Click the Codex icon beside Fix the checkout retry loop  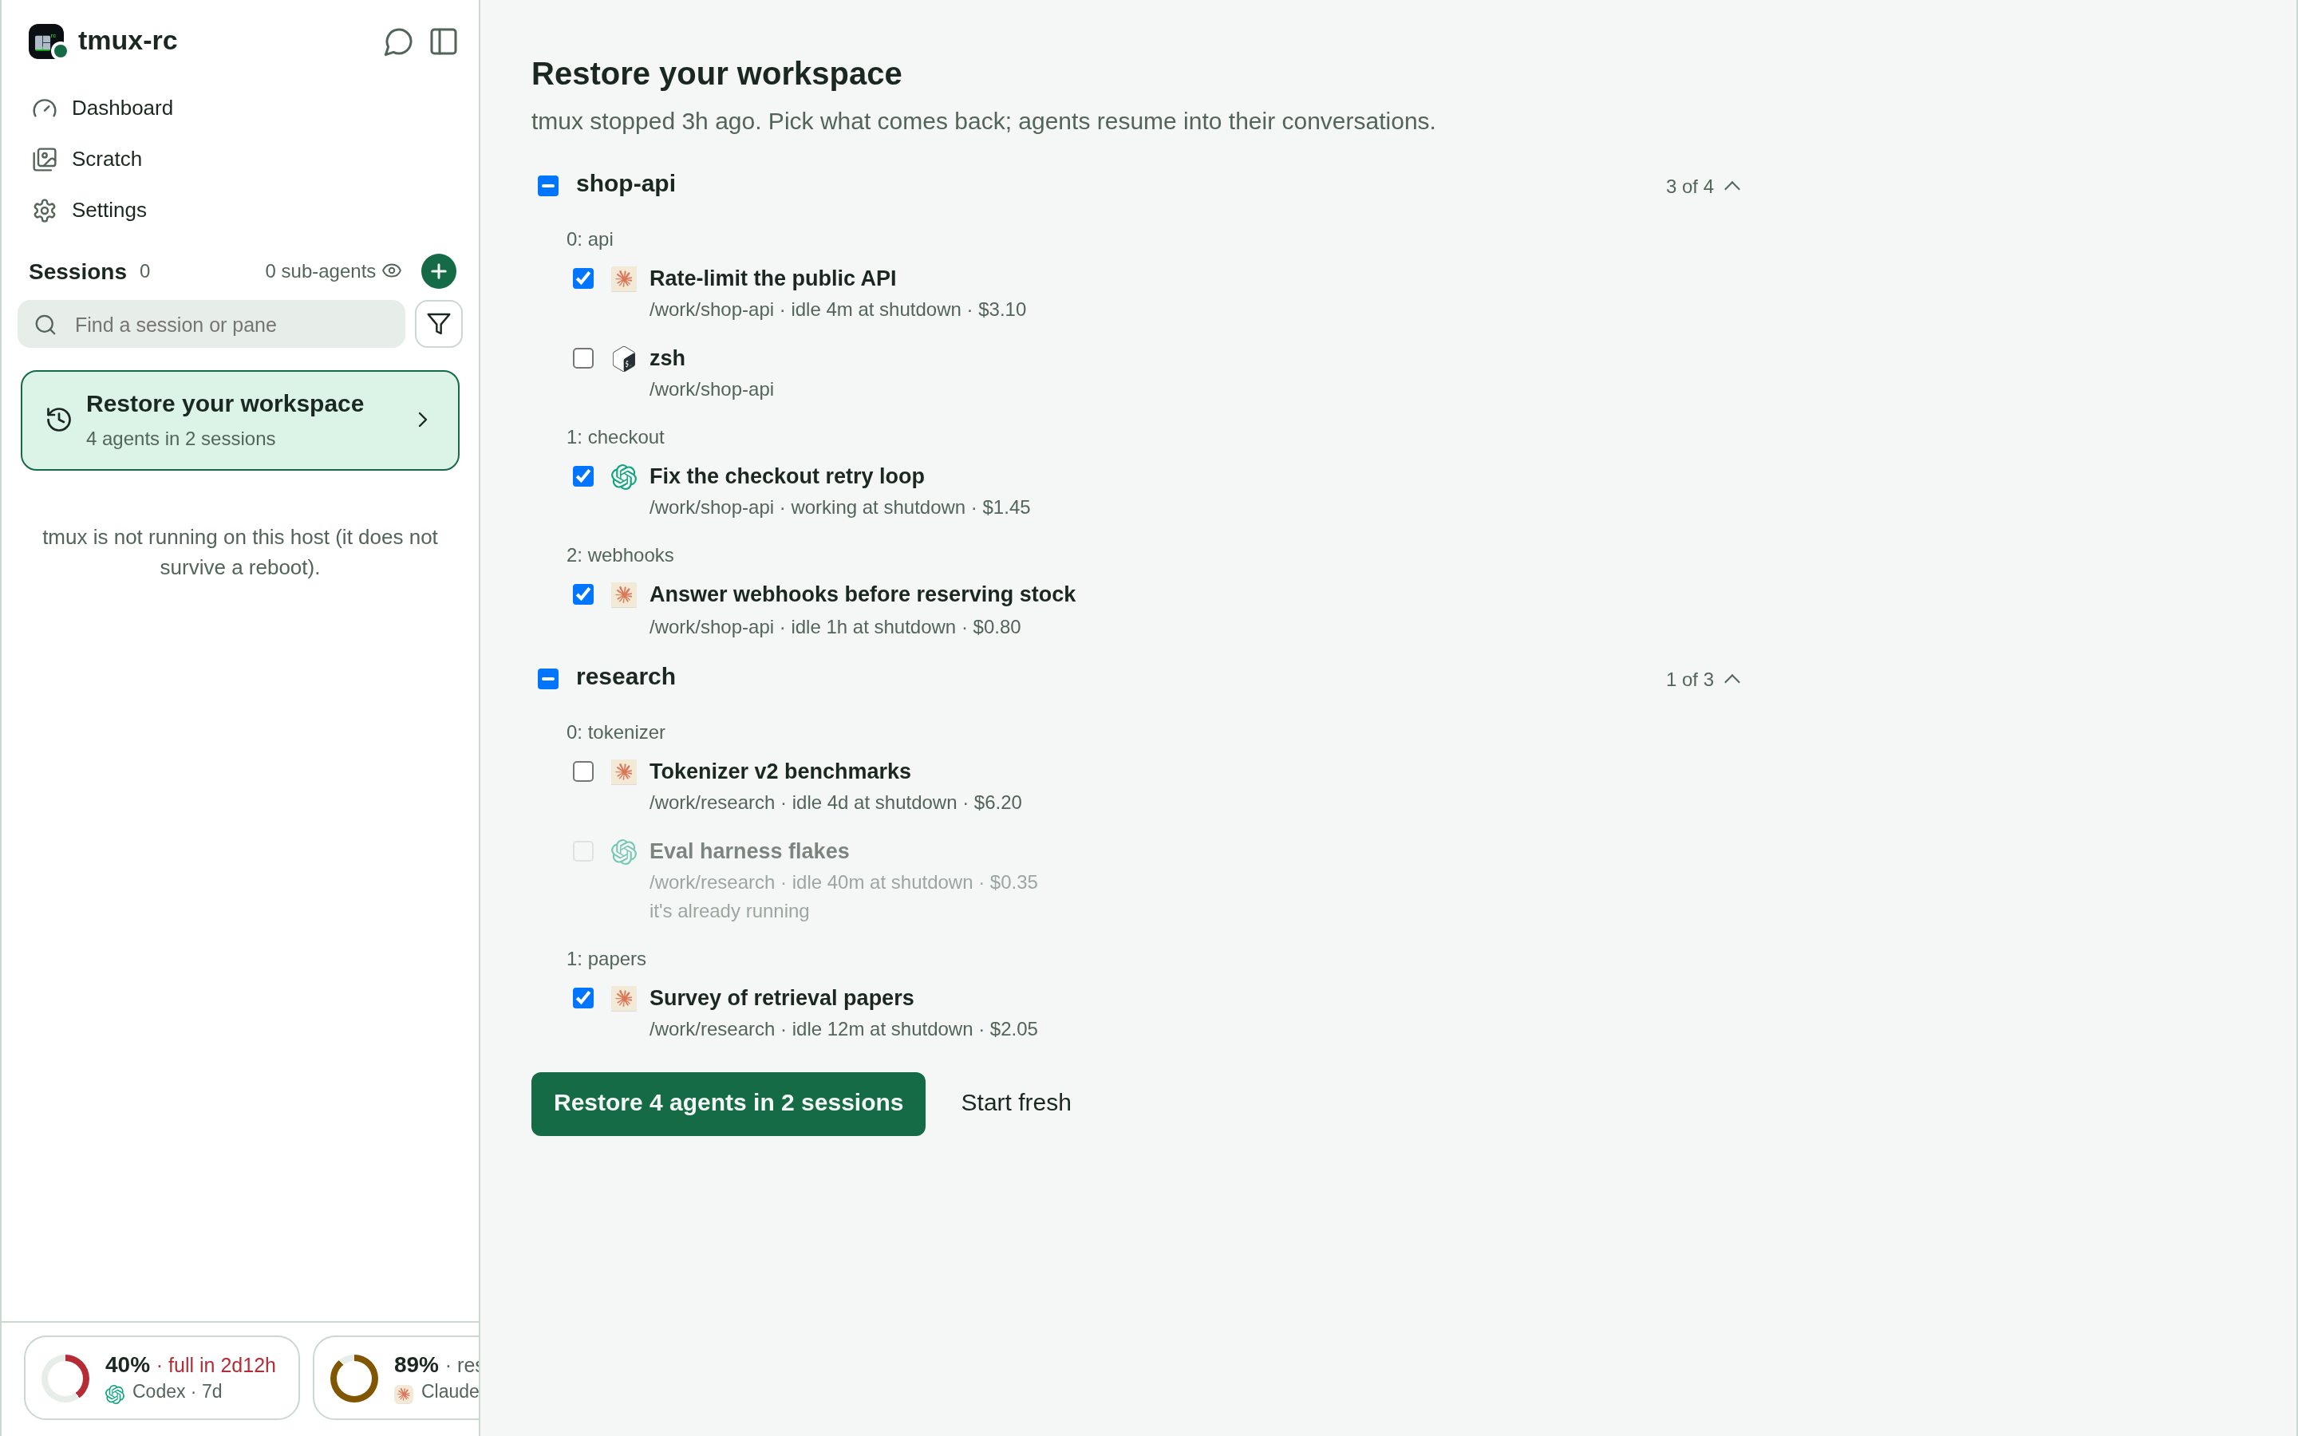tap(624, 477)
